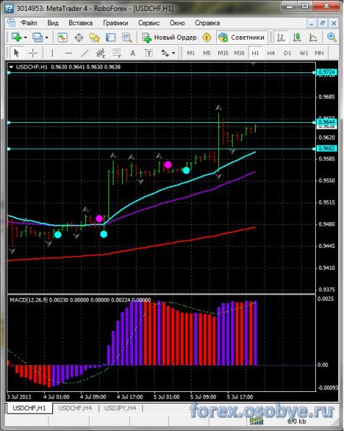
Task: Switch chart to bar chart
Action: [x=280, y=38]
